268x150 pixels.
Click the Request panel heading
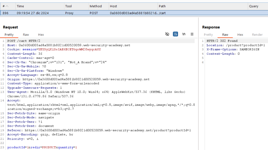coord(10,27)
